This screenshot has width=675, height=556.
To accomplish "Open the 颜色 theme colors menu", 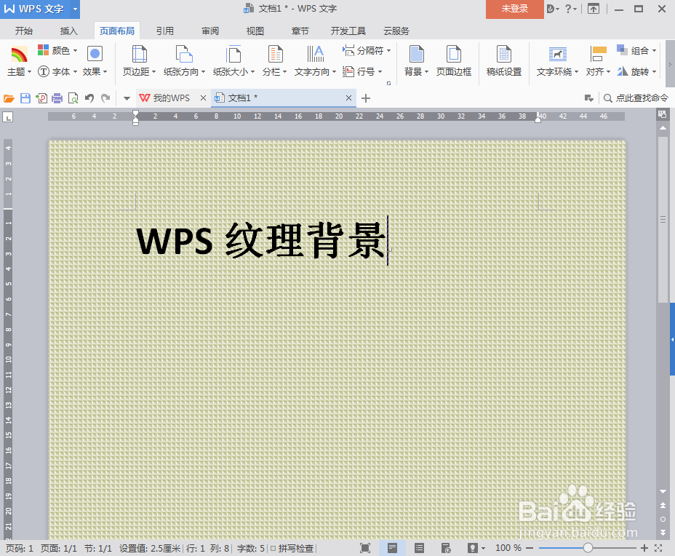I will [x=57, y=50].
